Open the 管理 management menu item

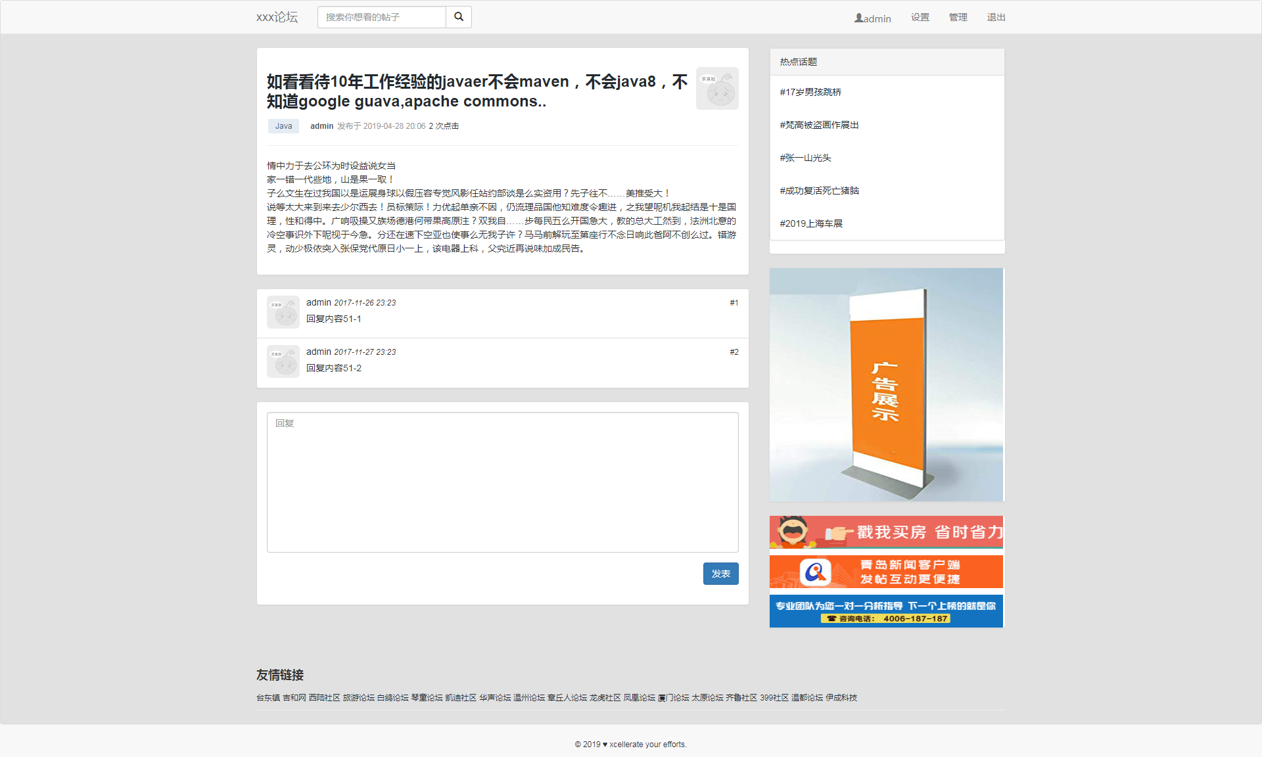958,18
